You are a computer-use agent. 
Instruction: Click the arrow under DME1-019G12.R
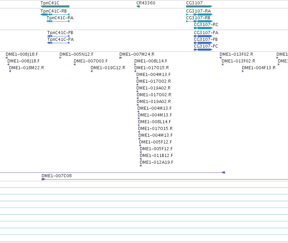(x=91, y=71)
